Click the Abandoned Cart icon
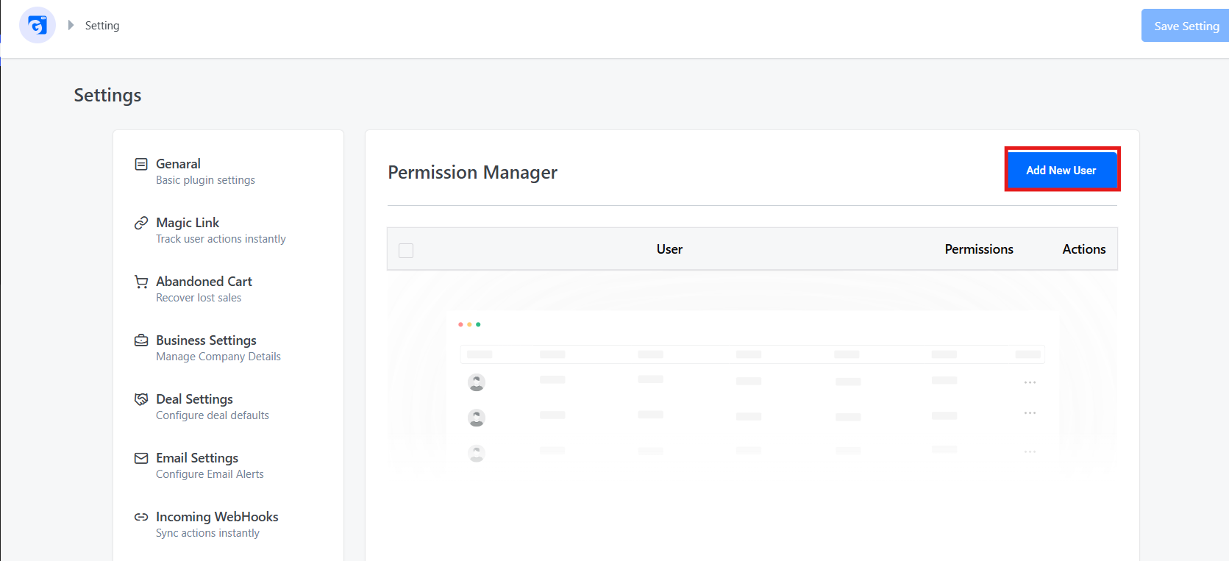This screenshot has height=561, width=1229. [141, 282]
